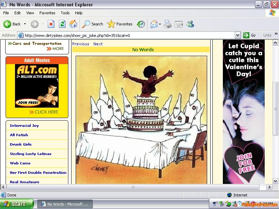Screen dimensions: 279x209
Task: Click the Next link above the picture
Action: [98, 44]
